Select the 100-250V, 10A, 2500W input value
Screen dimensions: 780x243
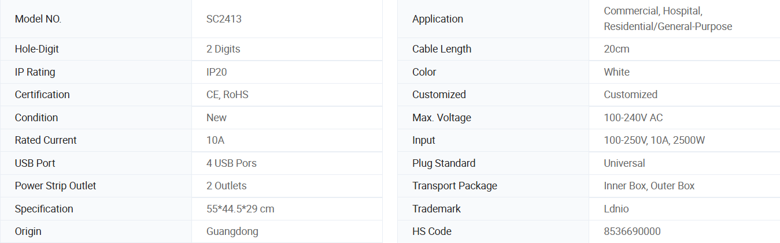click(654, 140)
